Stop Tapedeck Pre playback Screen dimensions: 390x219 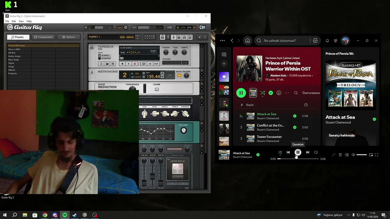coord(122,64)
